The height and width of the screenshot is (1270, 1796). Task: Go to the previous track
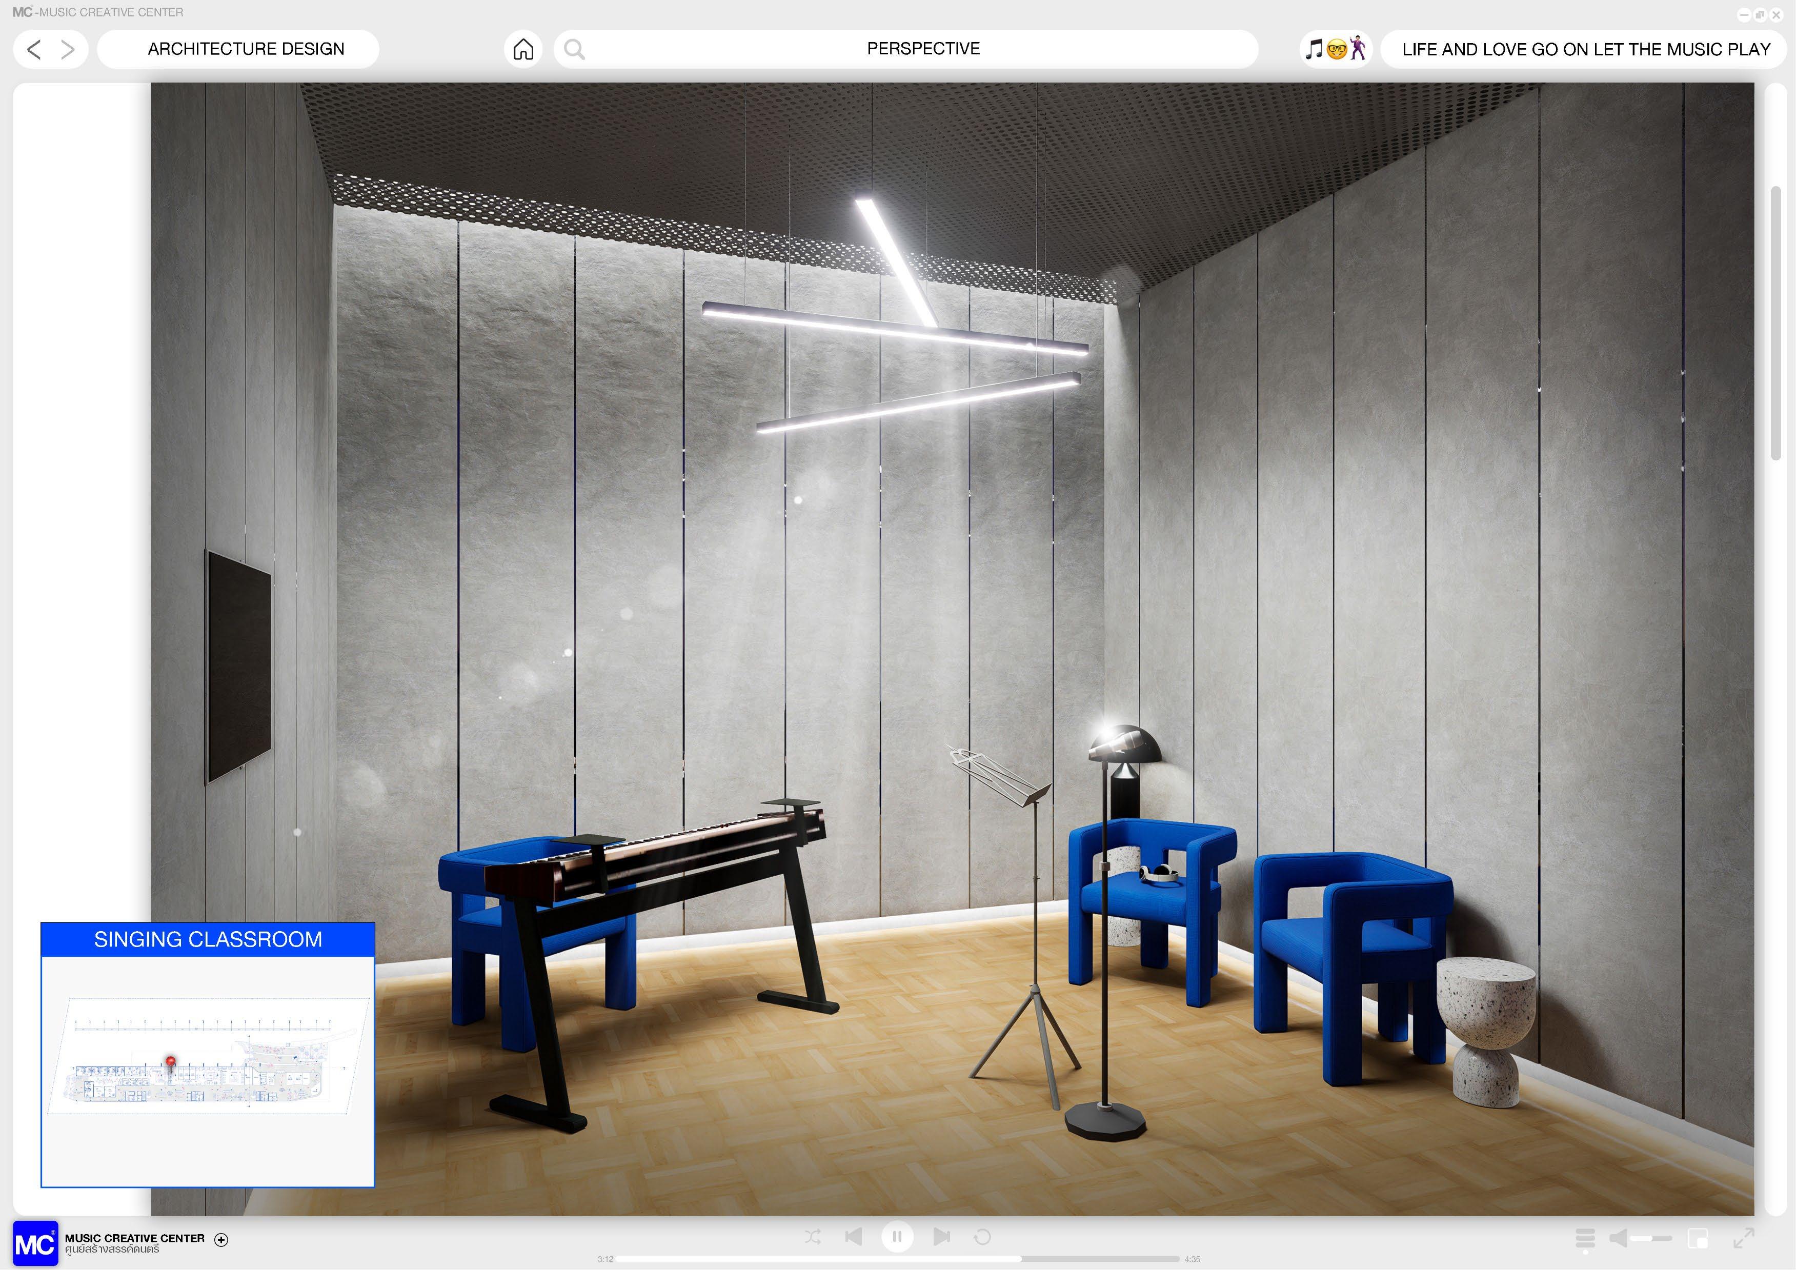[x=854, y=1236]
